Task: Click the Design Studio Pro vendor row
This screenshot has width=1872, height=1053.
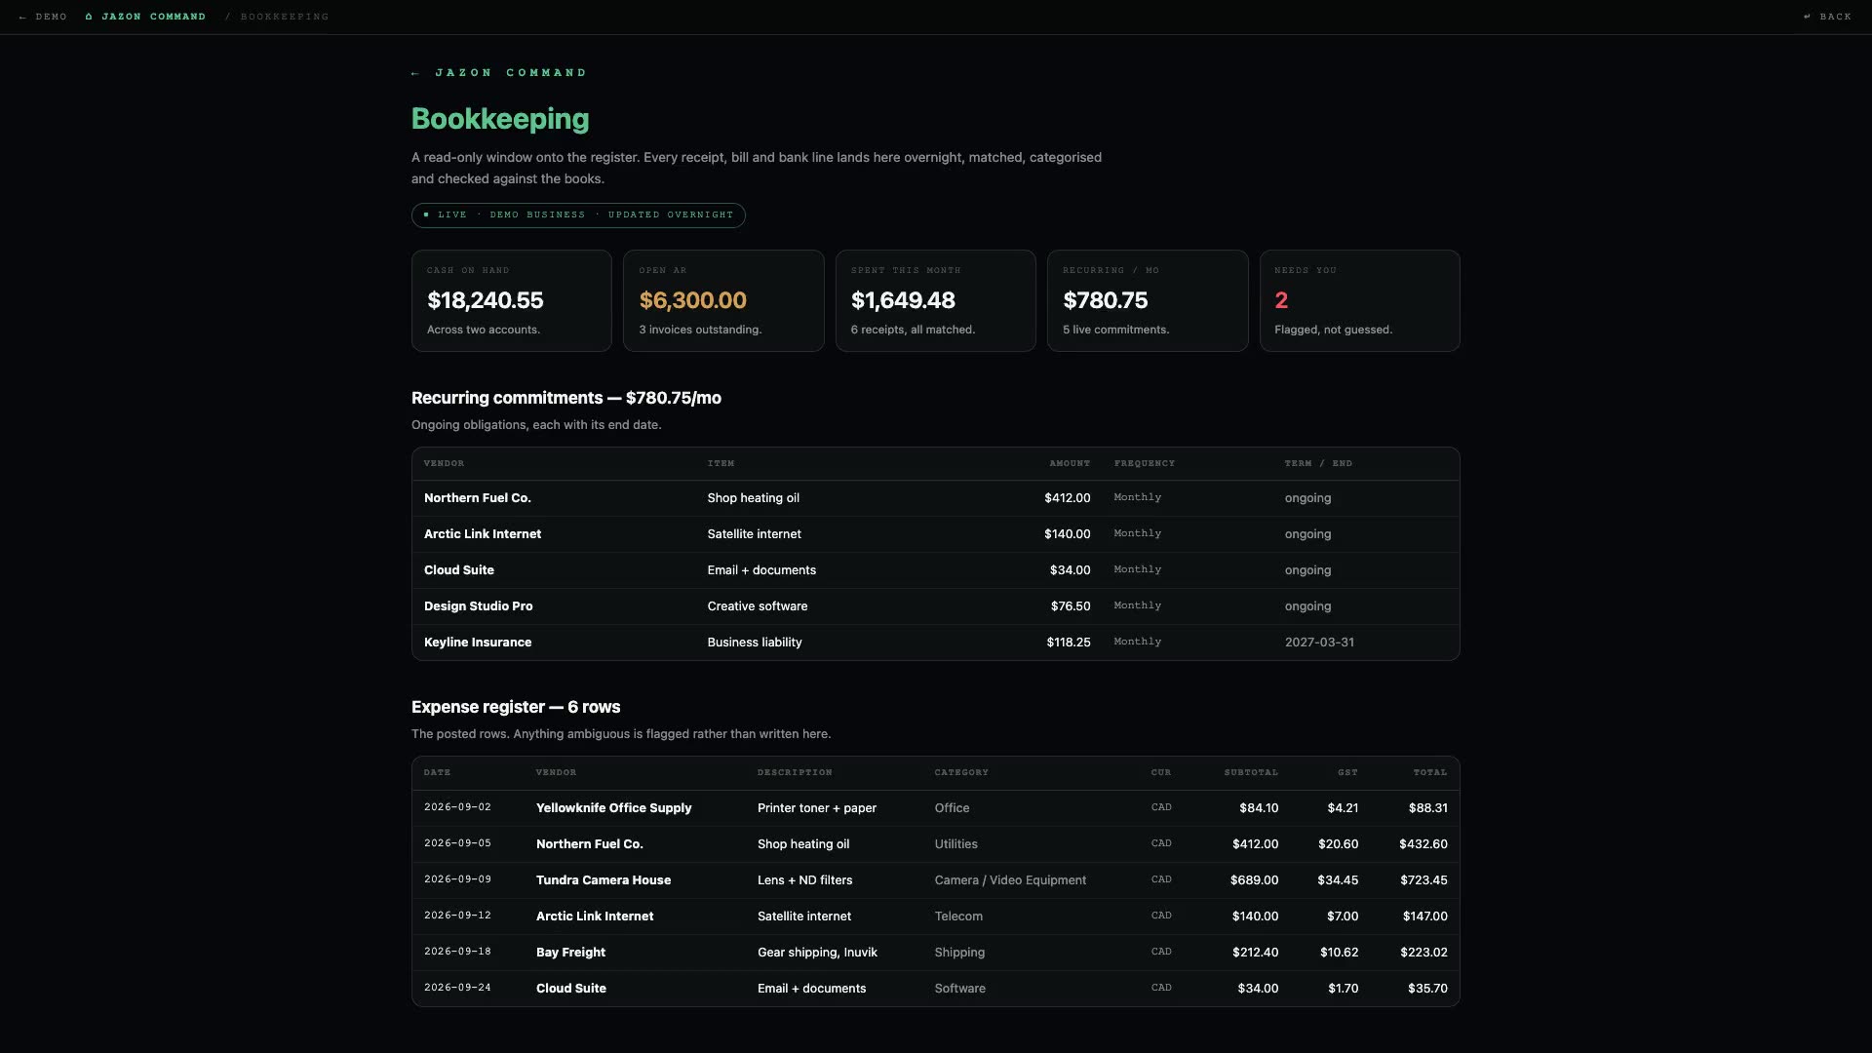Action: pos(936,606)
